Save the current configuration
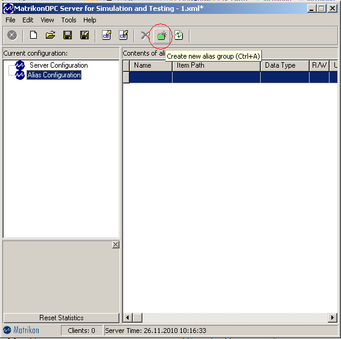This screenshot has width=341, height=339. click(x=68, y=35)
